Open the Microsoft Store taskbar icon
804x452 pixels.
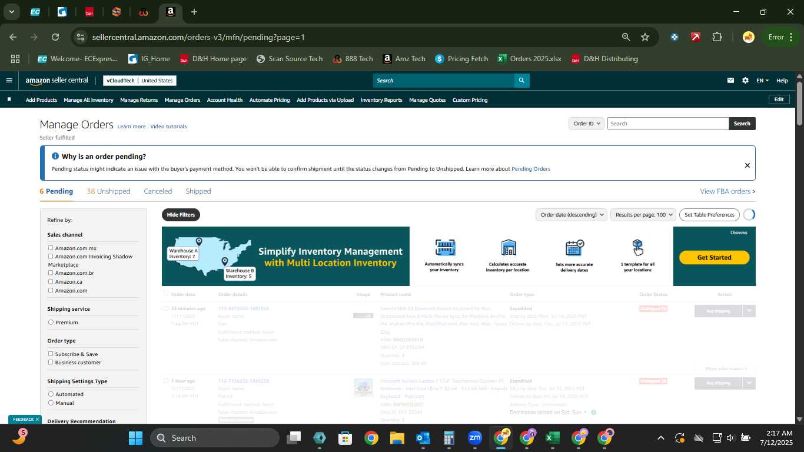tap(345, 438)
